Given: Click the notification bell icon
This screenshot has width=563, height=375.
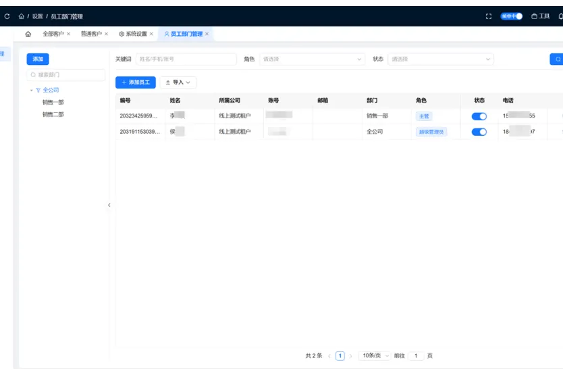Looking at the screenshot, I should (560, 16).
